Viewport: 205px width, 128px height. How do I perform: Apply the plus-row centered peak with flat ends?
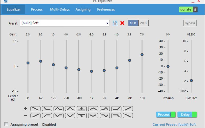click(x=70, y=109)
